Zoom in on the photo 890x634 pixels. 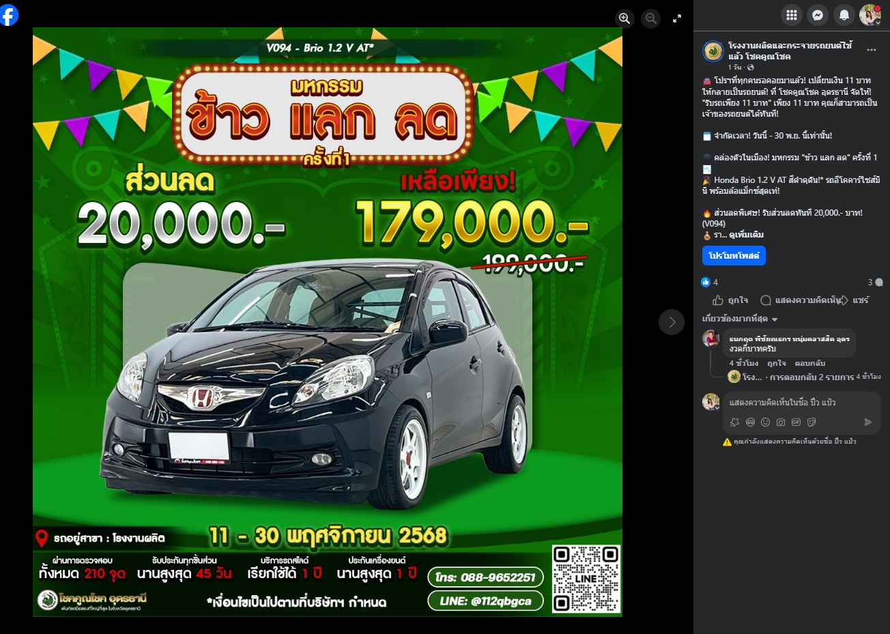(x=625, y=18)
